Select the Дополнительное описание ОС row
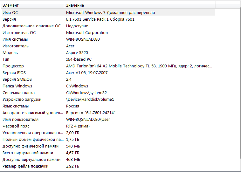The width and height of the screenshot is (241, 172). [31, 26]
